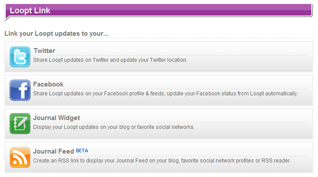This screenshot has height=177, width=318.
Task: Click the green Journal Widget notepad icon
Action: (20, 124)
